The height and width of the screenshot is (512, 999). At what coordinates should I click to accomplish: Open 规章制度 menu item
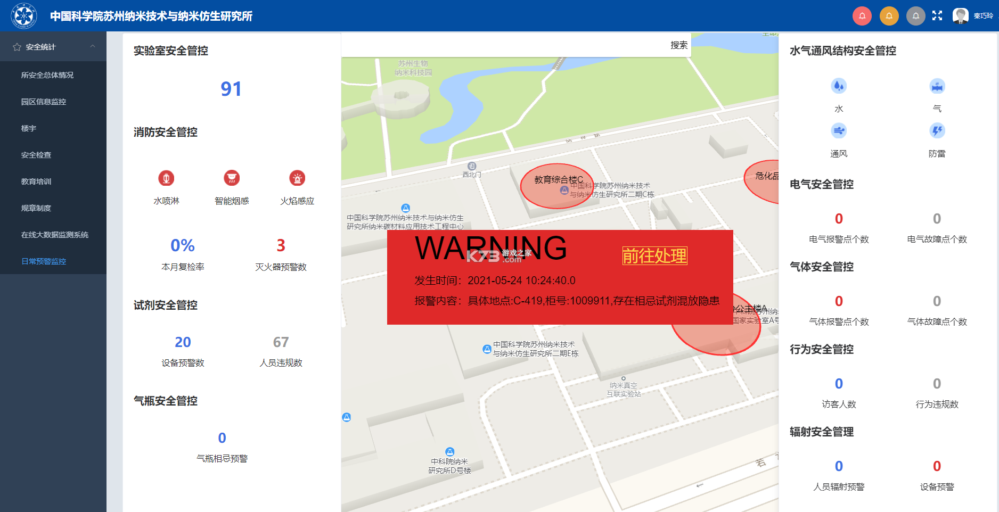[53, 208]
